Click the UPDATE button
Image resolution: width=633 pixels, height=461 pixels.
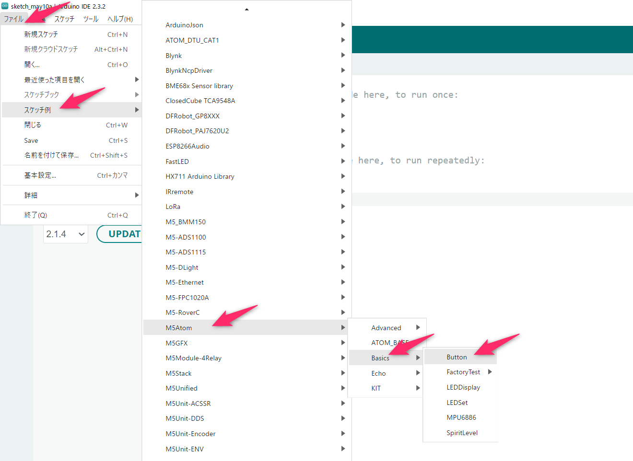pyautogui.click(x=120, y=234)
